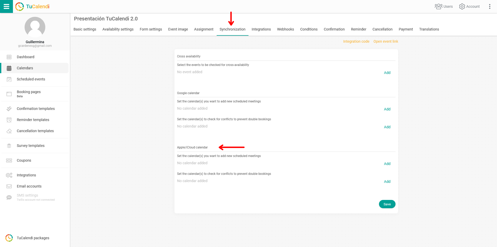Click the Reminder templates alarm icon

point(9,120)
